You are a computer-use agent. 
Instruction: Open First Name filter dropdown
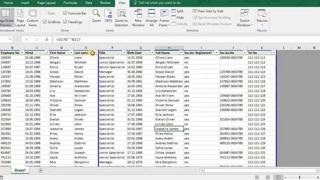click(x=71, y=53)
